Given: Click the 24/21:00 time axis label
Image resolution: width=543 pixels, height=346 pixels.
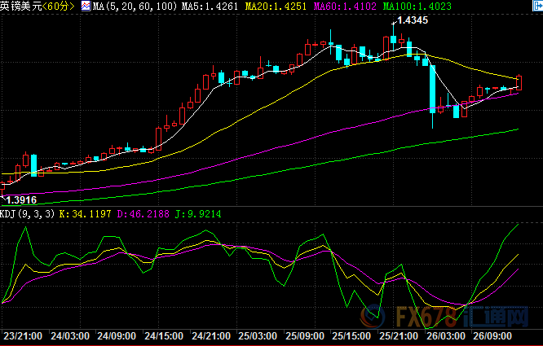Looking at the screenshot, I should (211, 336).
